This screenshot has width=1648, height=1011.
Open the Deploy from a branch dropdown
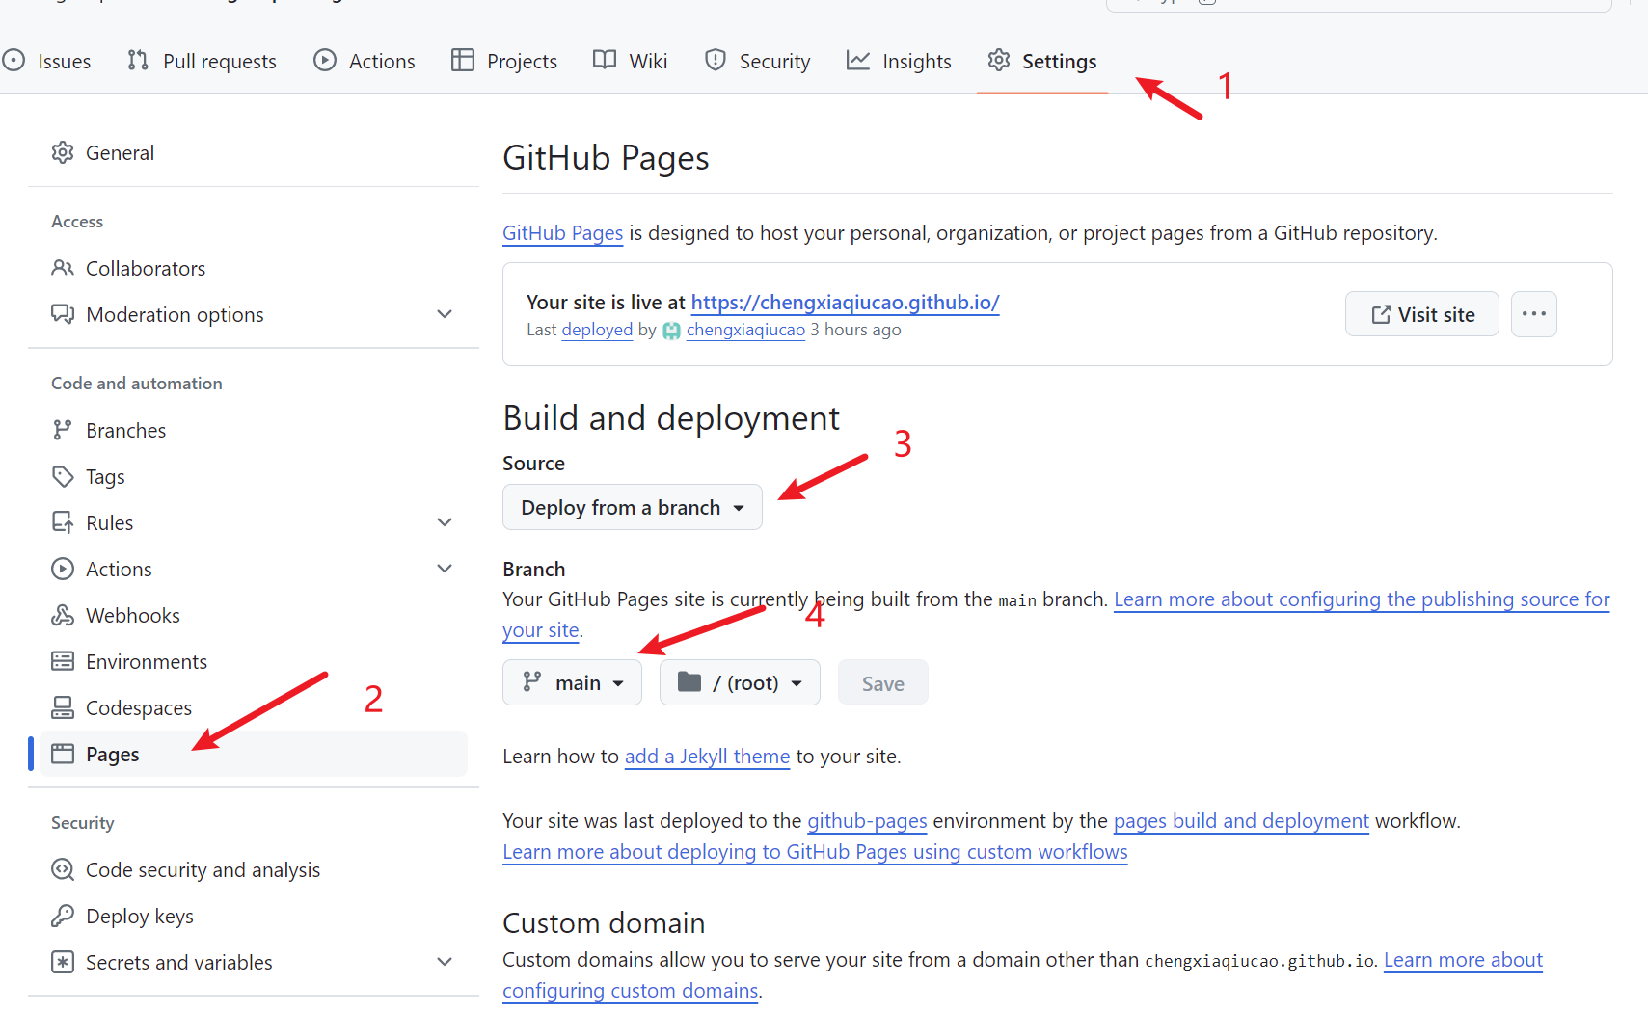pos(633,507)
